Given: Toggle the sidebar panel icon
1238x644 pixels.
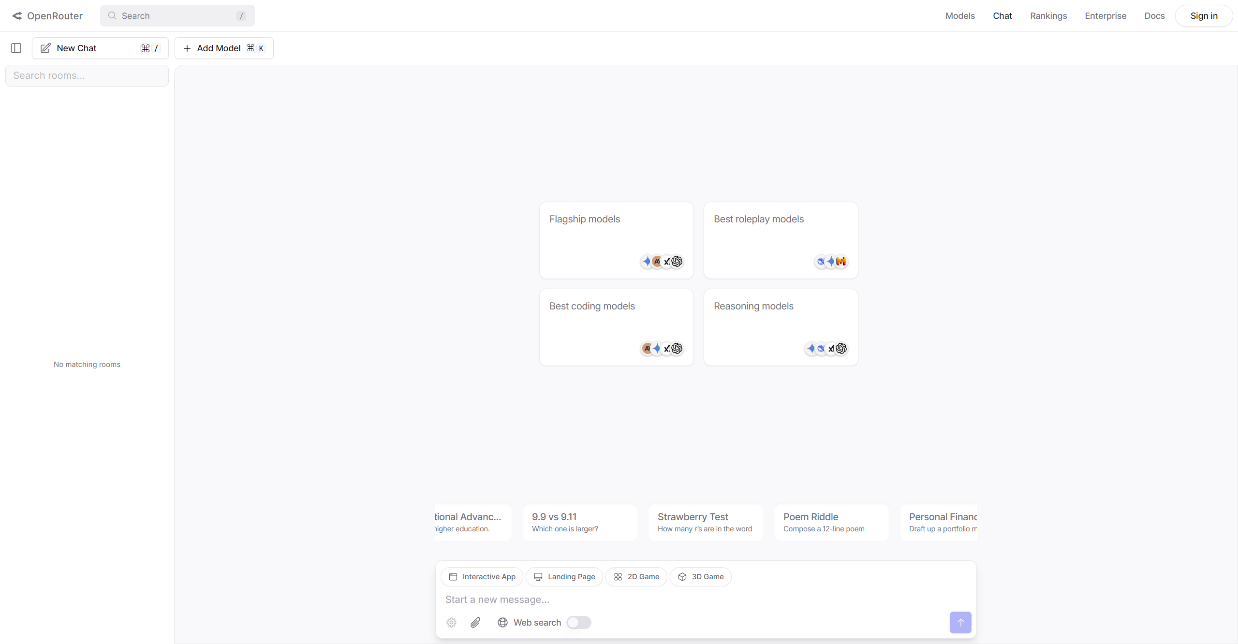Looking at the screenshot, I should (16, 48).
